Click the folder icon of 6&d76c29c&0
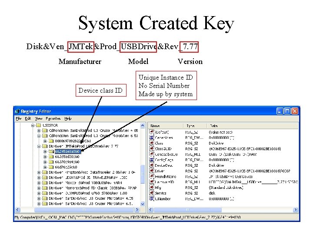 [51, 167]
